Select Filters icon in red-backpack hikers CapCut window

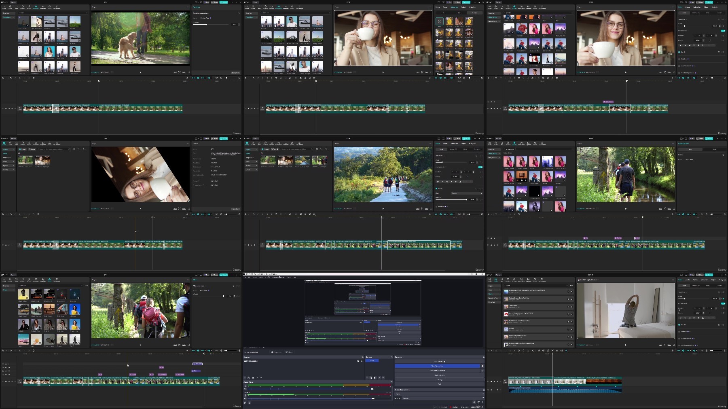[x=49, y=280]
